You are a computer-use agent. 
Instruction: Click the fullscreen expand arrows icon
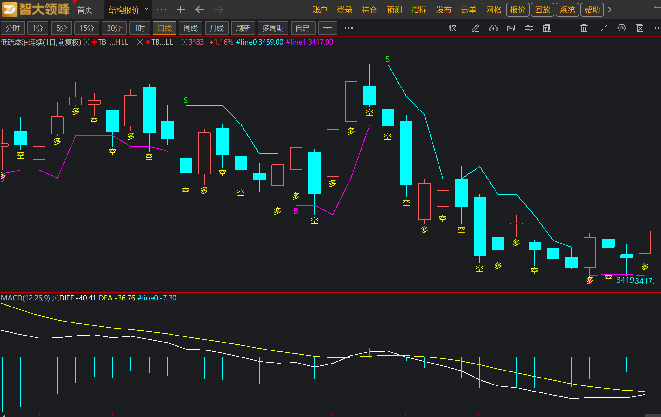click(x=604, y=28)
